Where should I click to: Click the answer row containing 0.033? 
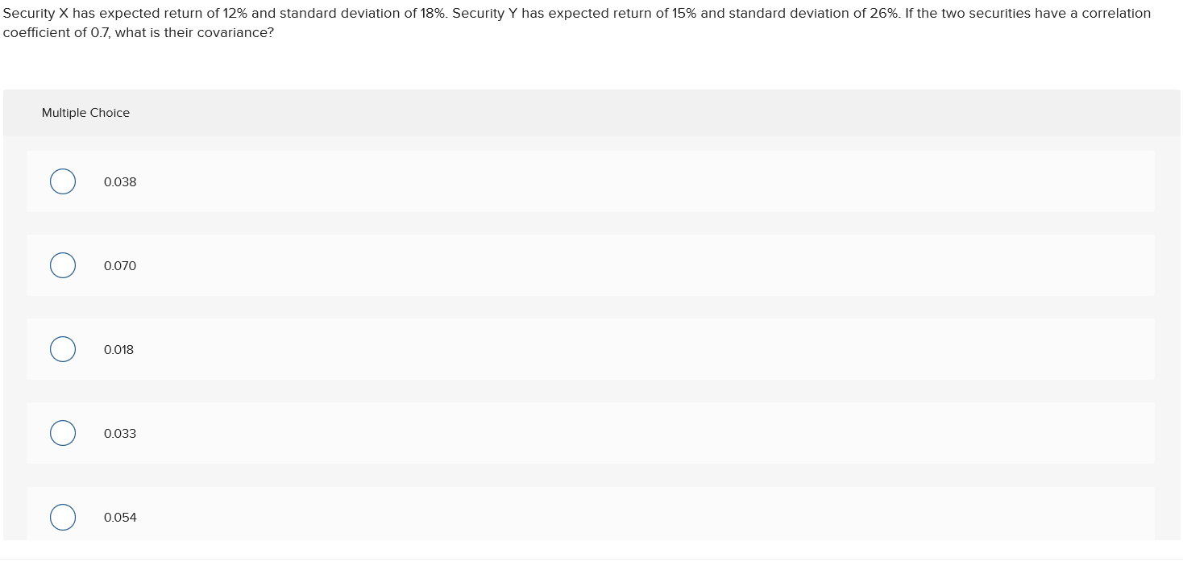coord(564,432)
